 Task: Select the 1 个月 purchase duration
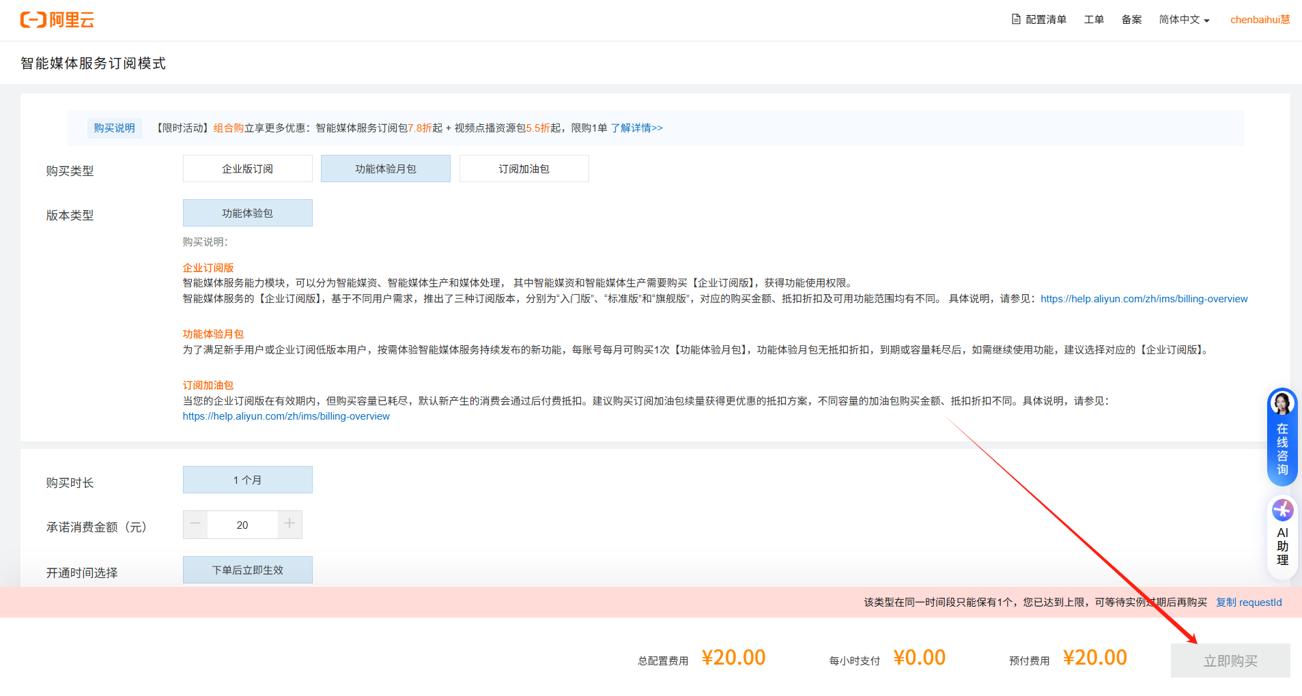click(247, 480)
